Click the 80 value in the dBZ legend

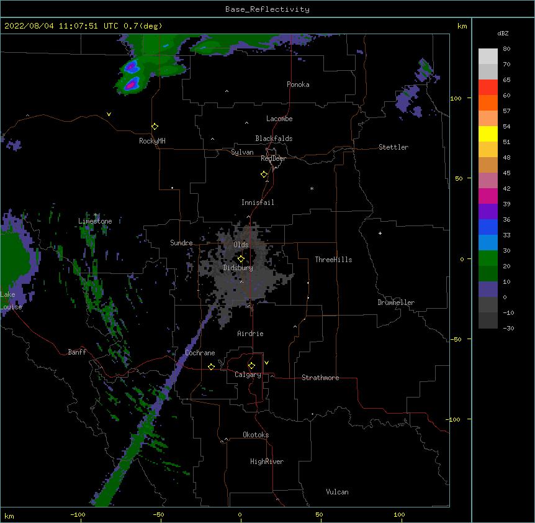[x=506, y=49]
